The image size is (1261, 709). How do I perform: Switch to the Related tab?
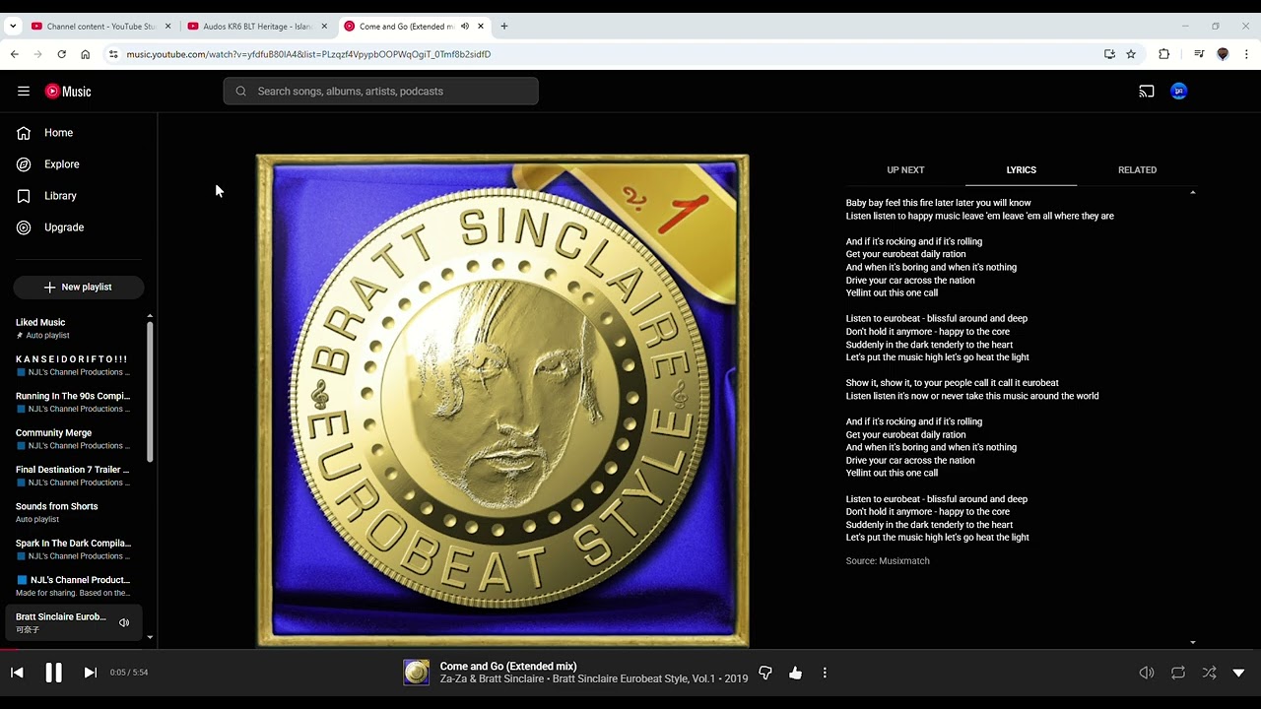pyautogui.click(x=1137, y=170)
